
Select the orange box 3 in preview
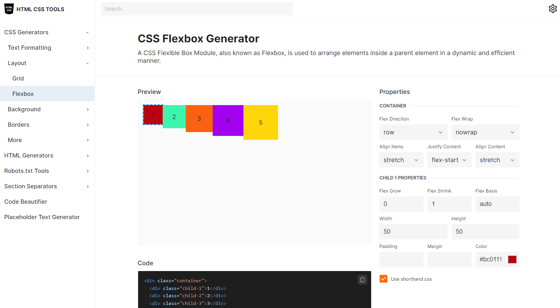pos(199,119)
